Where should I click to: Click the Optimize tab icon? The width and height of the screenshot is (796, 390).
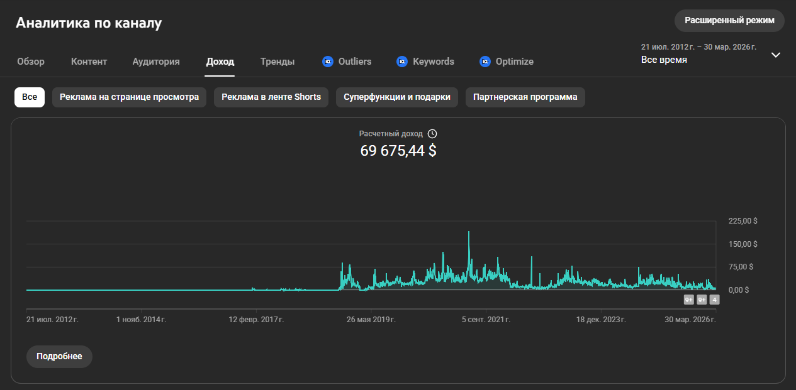click(x=485, y=62)
